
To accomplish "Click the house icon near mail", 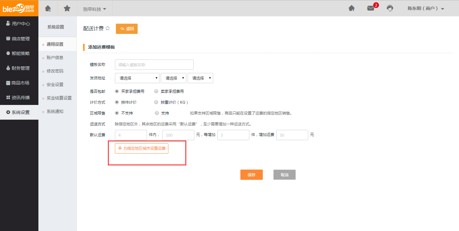I will coord(351,9).
